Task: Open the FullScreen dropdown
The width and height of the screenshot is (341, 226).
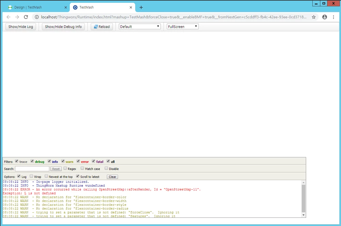Action: (x=182, y=27)
